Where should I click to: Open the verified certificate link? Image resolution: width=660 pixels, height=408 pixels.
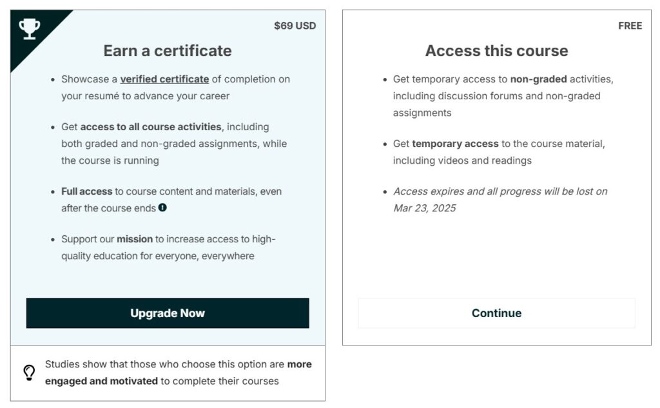click(x=164, y=79)
